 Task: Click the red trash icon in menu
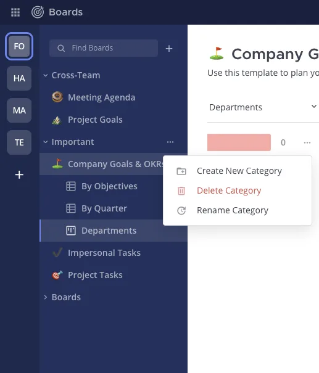[x=181, y=191]
